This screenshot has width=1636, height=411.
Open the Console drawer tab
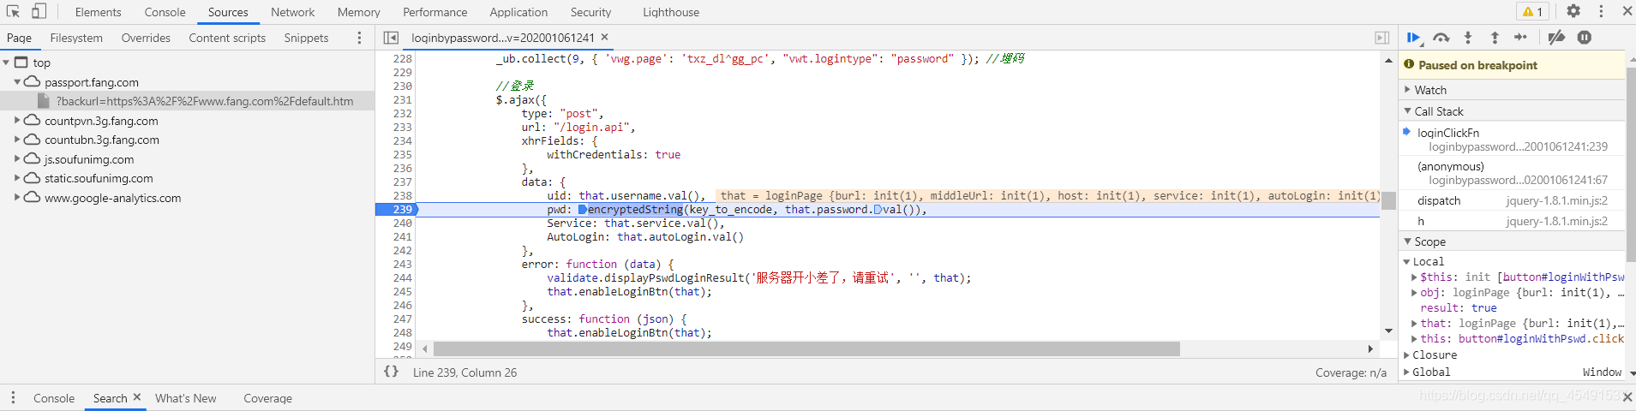[54, 398]
